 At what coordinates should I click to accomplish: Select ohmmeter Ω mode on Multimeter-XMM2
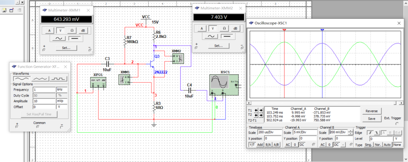pyautogui.click(x=224, y=29)
